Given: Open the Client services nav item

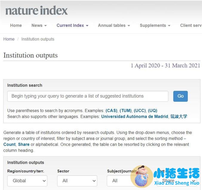Looking at the screenshot, I should [x=191, y=25].
